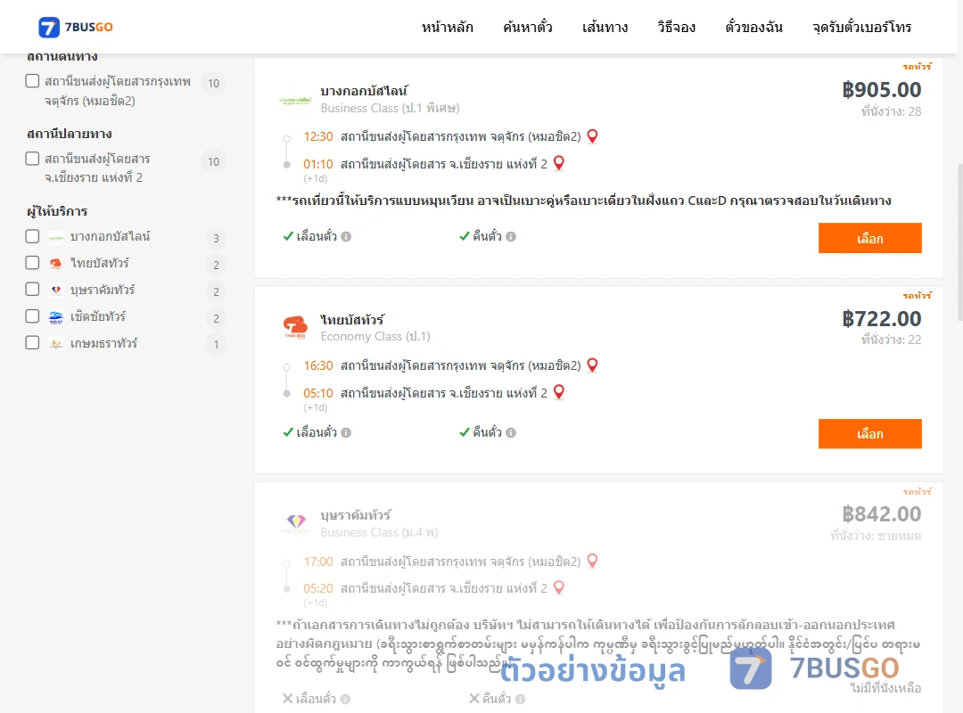The width and height of the screenshot is (963, 713).
Task: Click price ฿905.00
Action: click(881, 90)
